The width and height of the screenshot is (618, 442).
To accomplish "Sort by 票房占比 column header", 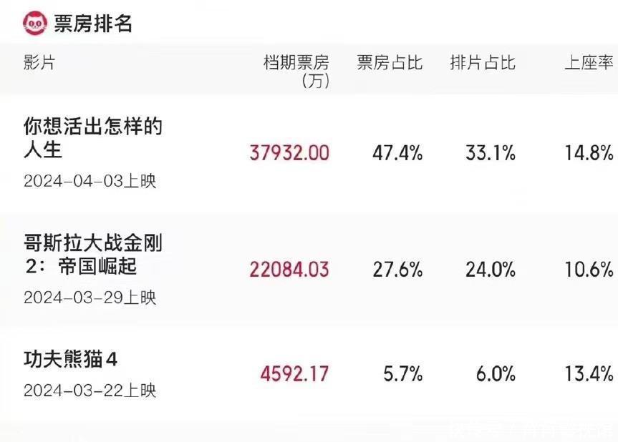I will [x=390, y=63].
